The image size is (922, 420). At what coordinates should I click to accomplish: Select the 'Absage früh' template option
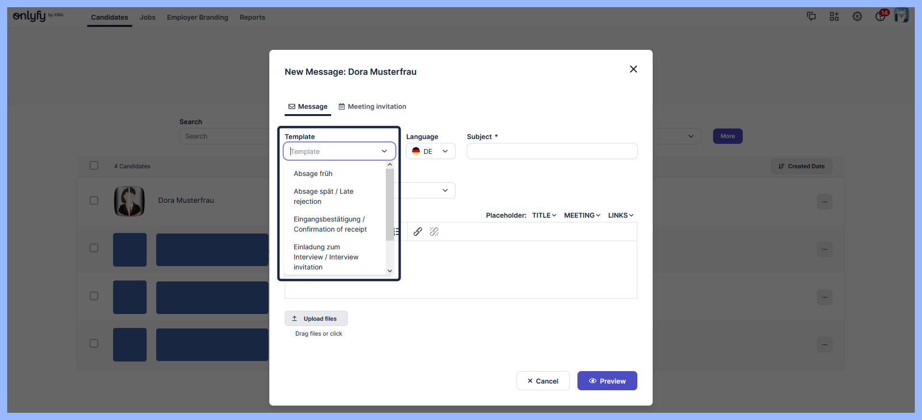click(313, 174)
